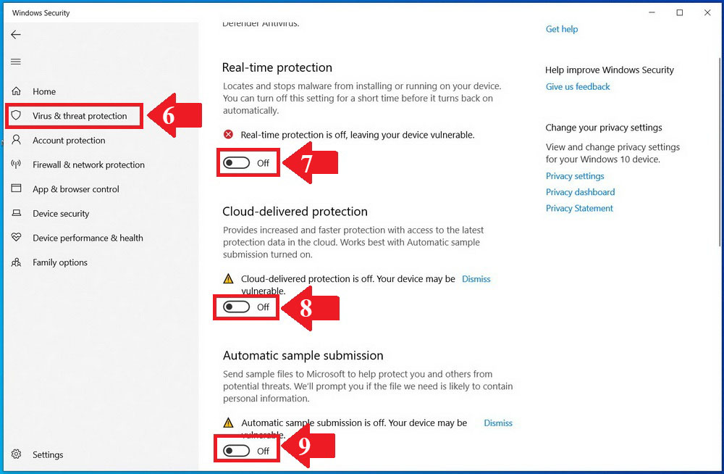Click the Help improve Windows Security heading
Image resolution: width=724 pixels, height=474 pixels.
click(x=610, y=70)
